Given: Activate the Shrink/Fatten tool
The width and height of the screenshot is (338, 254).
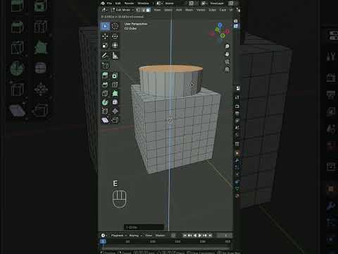Looking at the screenshot, I should point(115,111).
